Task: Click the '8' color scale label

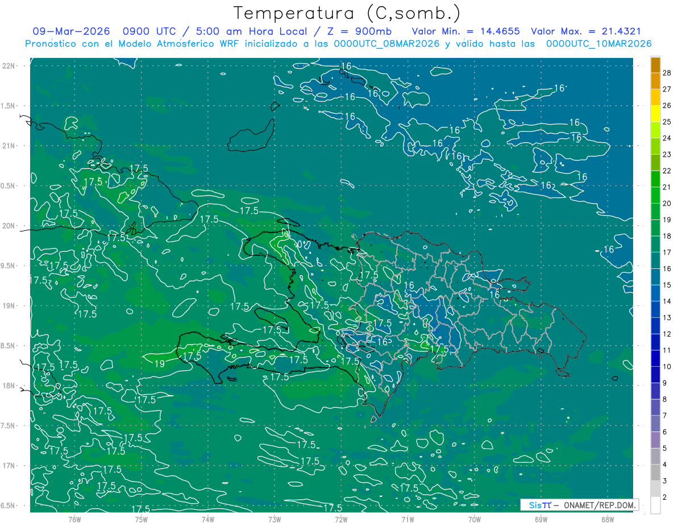Action: (x=665, y=400)
